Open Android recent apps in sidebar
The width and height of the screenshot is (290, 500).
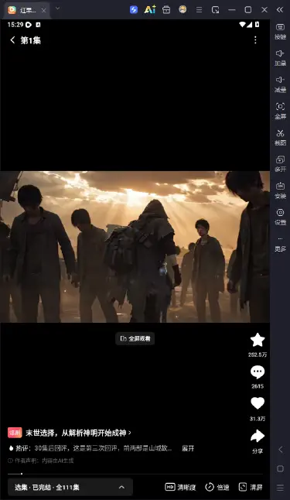(x=280, y=488)
